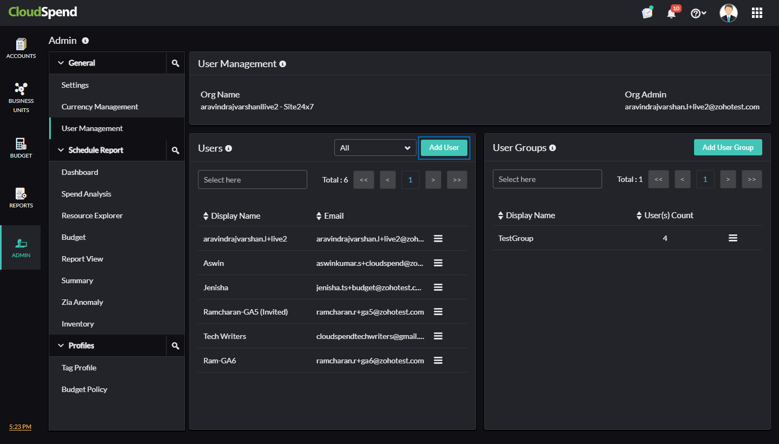
Task: Click the Add User button
Action: click(x=444, y=147)
